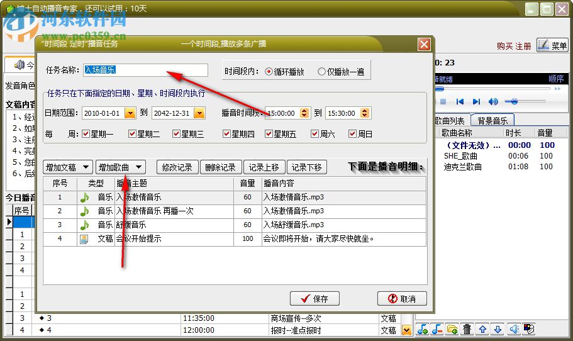
Task: Click the 任务名称 input field
Action: [x=145, y=70]
